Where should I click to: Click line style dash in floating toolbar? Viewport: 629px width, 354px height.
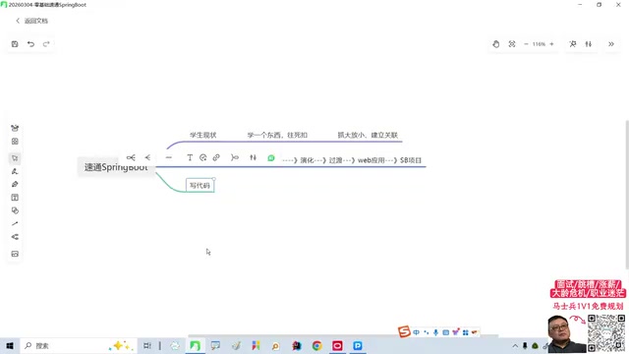(168, 157)
